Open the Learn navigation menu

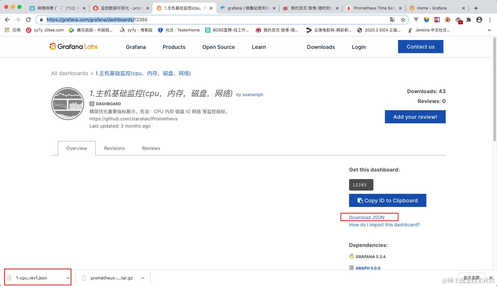pyautogui.click(x=259, y=47)
